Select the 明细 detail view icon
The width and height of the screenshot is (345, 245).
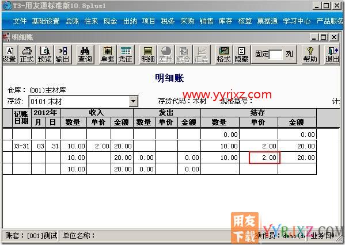[148, 55]
